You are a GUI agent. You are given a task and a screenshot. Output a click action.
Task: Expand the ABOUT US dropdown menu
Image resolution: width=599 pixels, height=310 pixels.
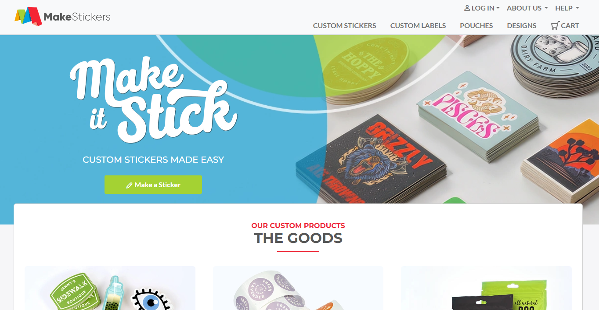tap(527, 8)
